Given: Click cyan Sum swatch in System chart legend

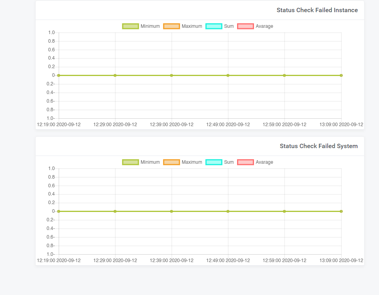Looking at the screenshot, I should (214, 162).
